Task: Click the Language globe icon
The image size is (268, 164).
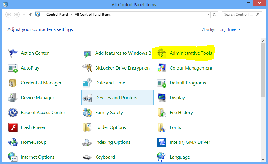Action: [162, 157]
